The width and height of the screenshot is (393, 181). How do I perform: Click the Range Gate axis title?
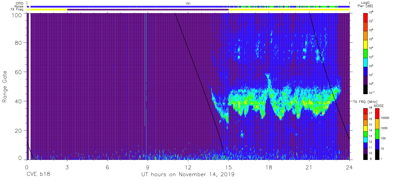click(5, 87)
